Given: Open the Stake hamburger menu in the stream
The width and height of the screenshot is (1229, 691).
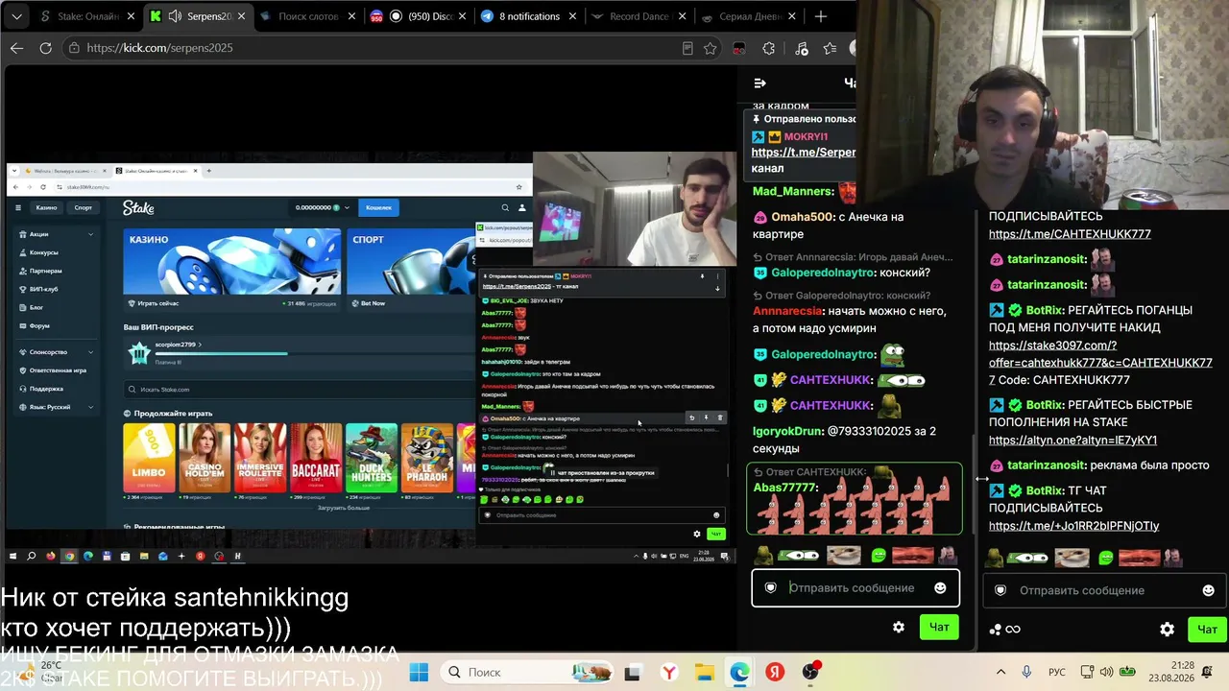Looking at the screenshot, I should 17,207.
